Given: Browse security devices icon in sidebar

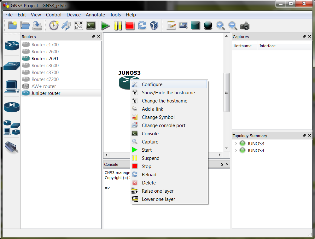Looking at the screenshot, I should (x=12, y=107).
